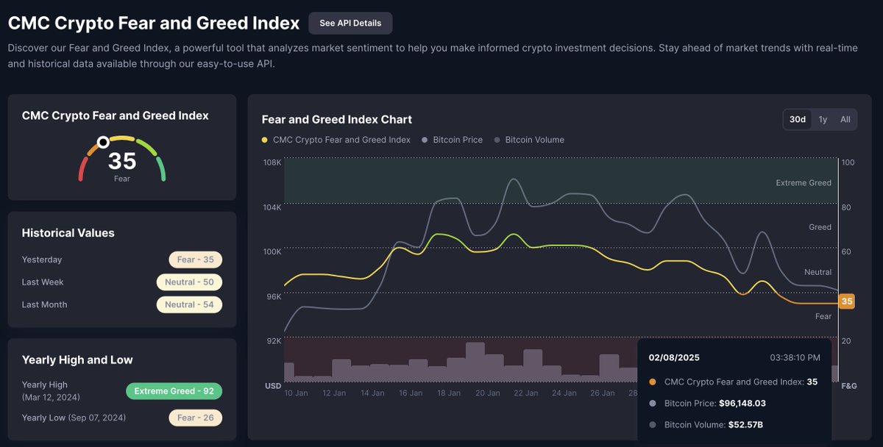Switch chart range to 1y
Image resolution: width=883 pixels, height=447 pixels.
[x=823, y=119]
